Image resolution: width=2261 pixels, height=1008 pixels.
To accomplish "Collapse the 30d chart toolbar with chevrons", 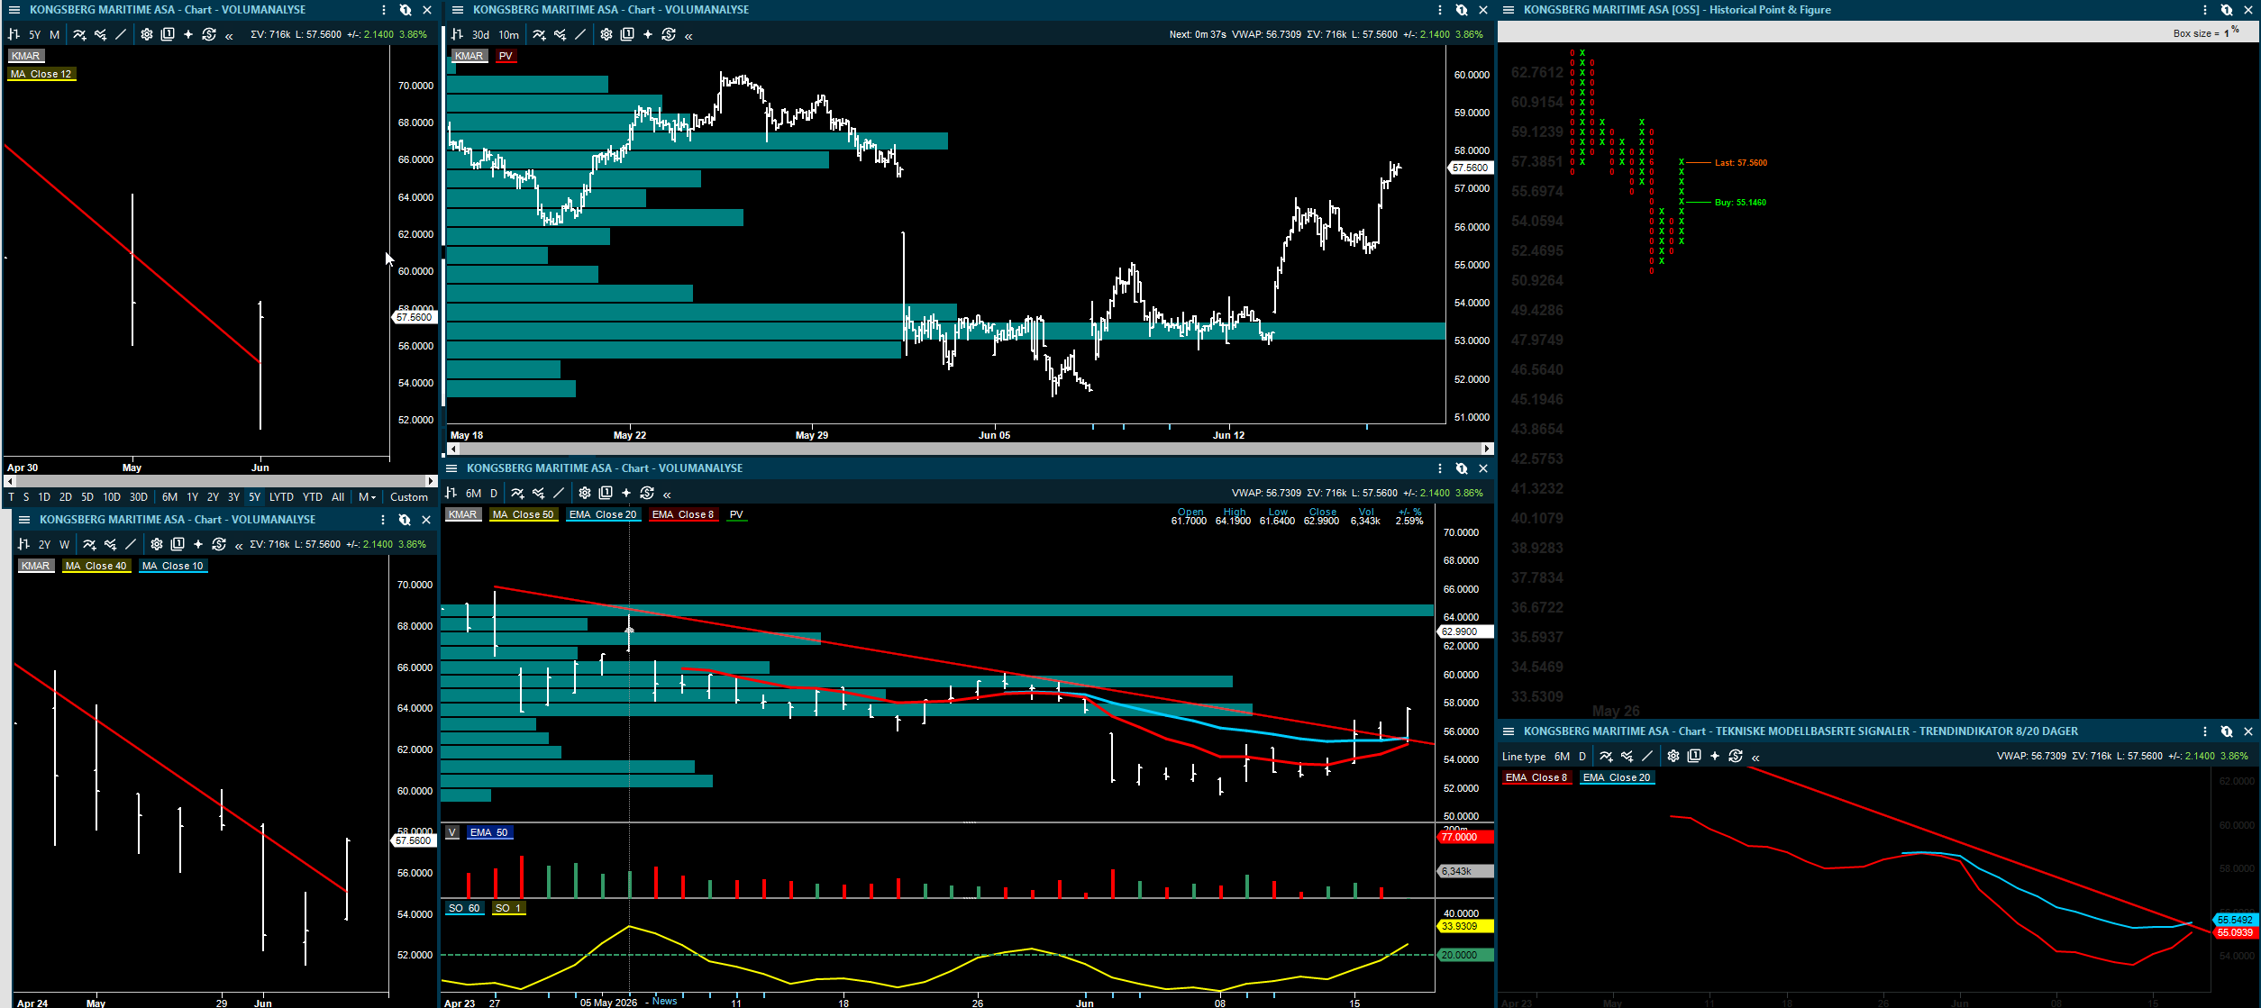I will tap(688, 35).
